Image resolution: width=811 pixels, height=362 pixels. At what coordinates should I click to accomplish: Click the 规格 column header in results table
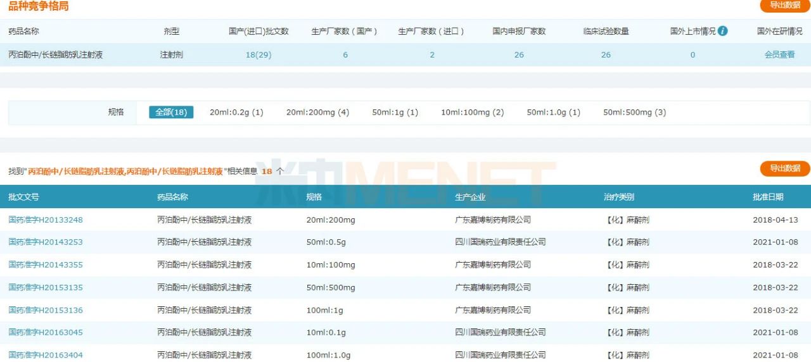314,197
